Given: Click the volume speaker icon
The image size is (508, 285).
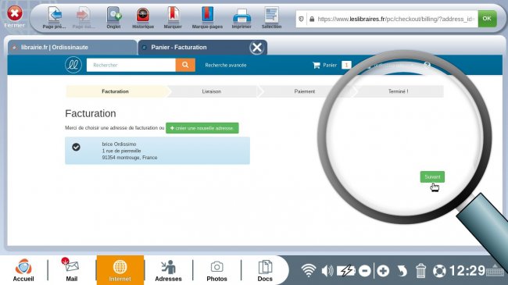Looking at the screenshot, I should pyautogui.click(x=327, y=270).
